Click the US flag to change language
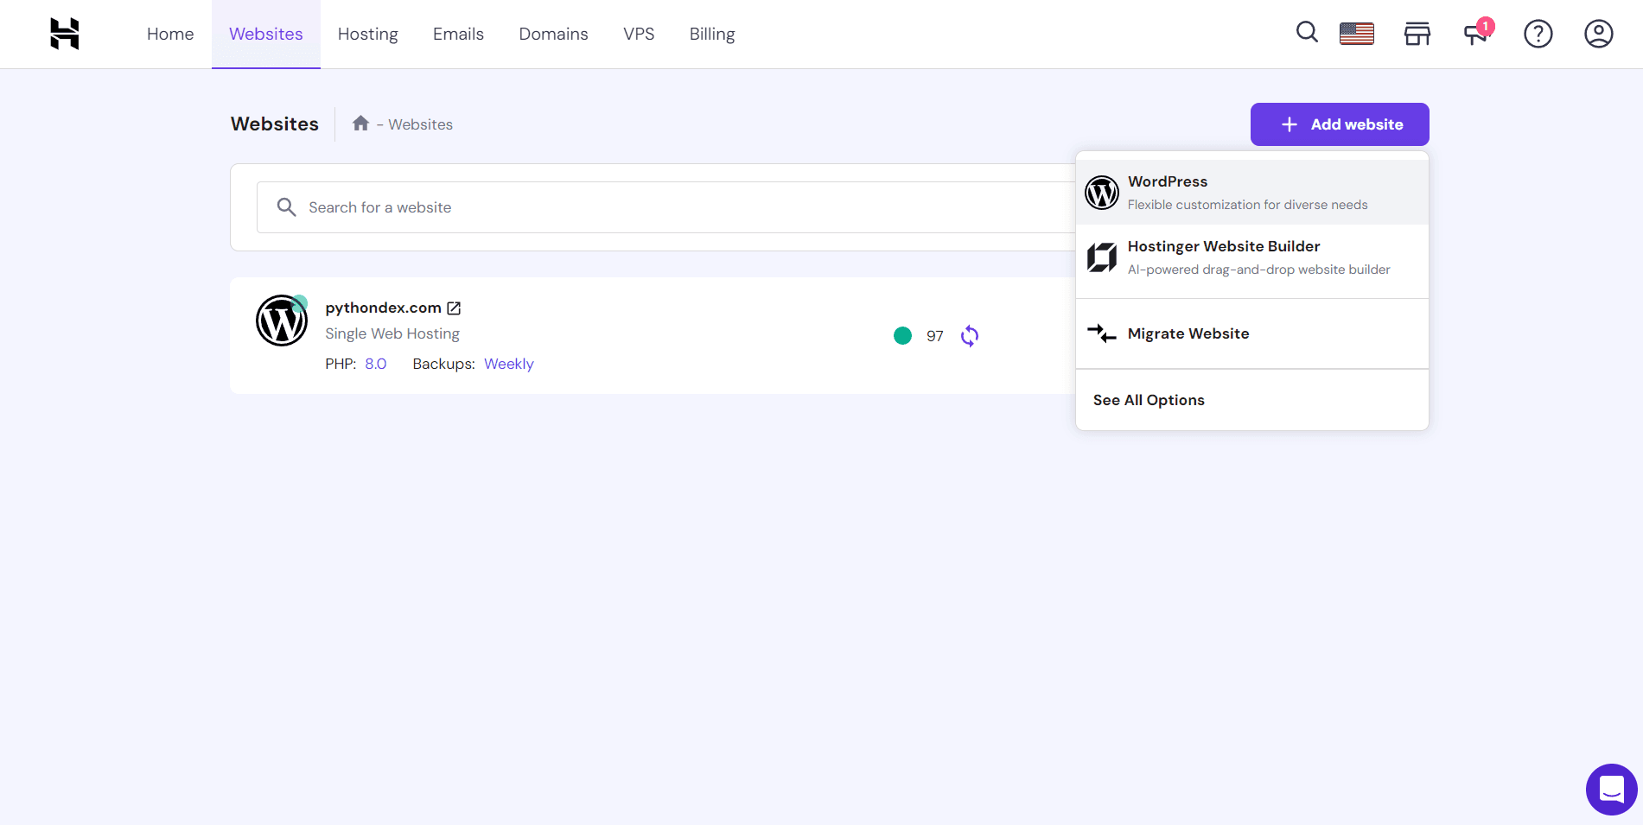The image size is (1643, 825). 1356,33
